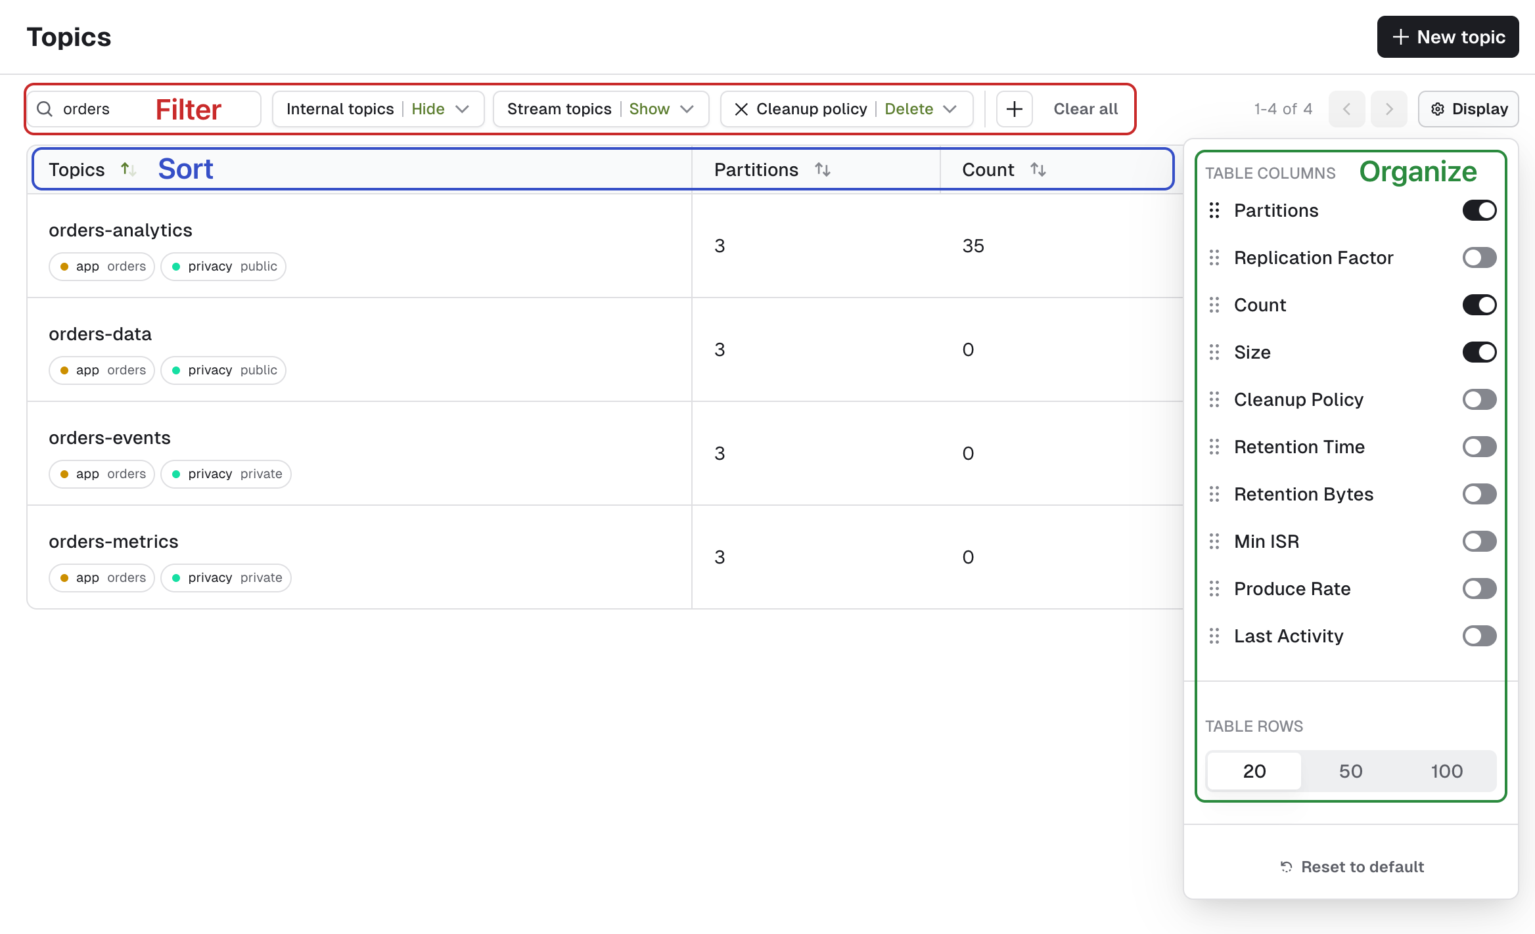Image resolution: width=1535 pixels, height=934 pixels.
Task: Click the search magnifier icon in filter box
Action: point(45,109)
